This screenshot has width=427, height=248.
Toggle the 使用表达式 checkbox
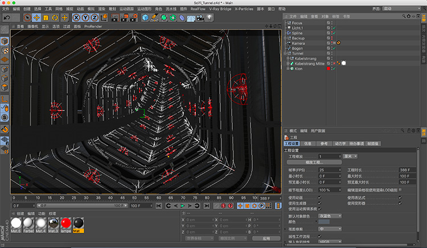pos(400,198)
